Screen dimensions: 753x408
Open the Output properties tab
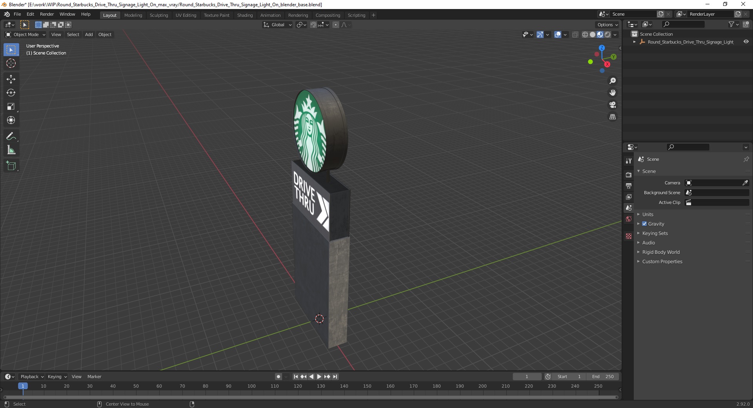[629, 186]
